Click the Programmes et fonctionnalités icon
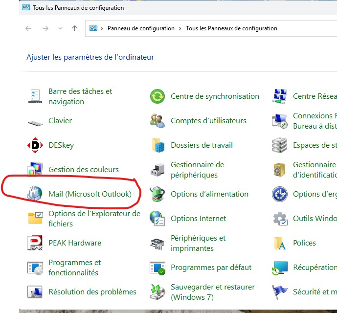The width and height of the screenshot is (337, 313). (35, 268)
